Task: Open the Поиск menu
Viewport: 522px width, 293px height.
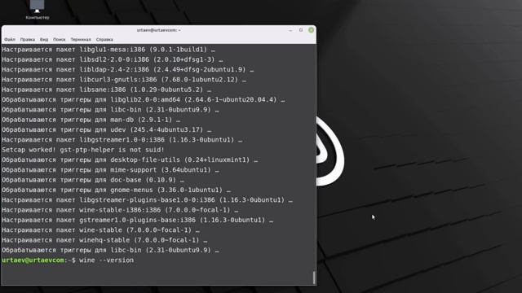Action: 60,40
